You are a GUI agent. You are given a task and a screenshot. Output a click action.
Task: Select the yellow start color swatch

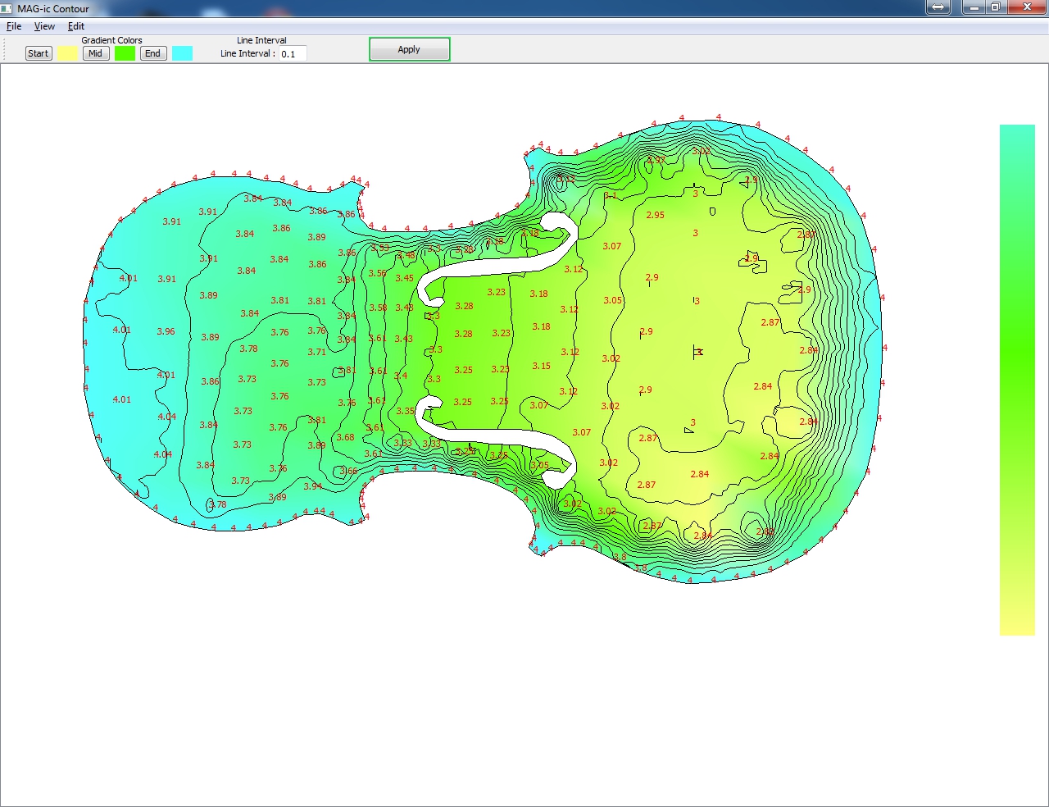coord(68,53)
